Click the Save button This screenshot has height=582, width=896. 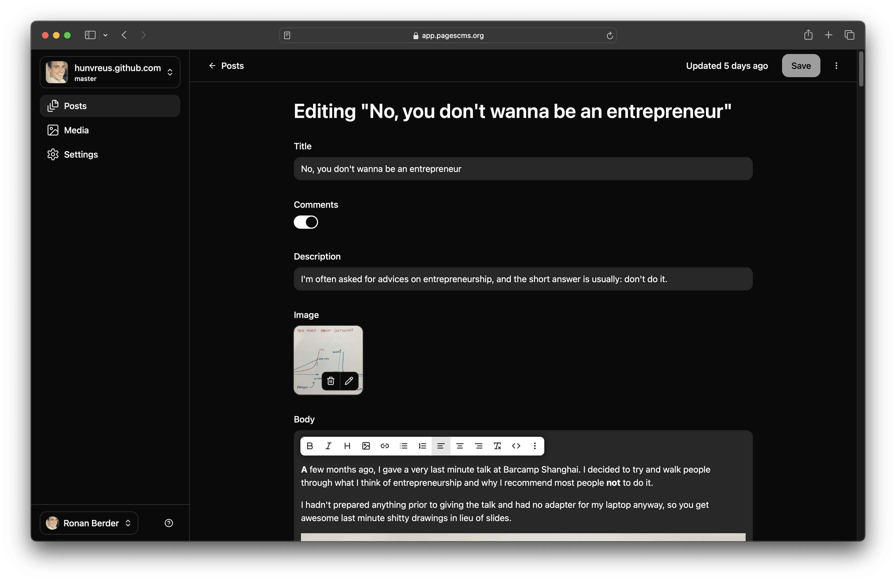point(801,66)
